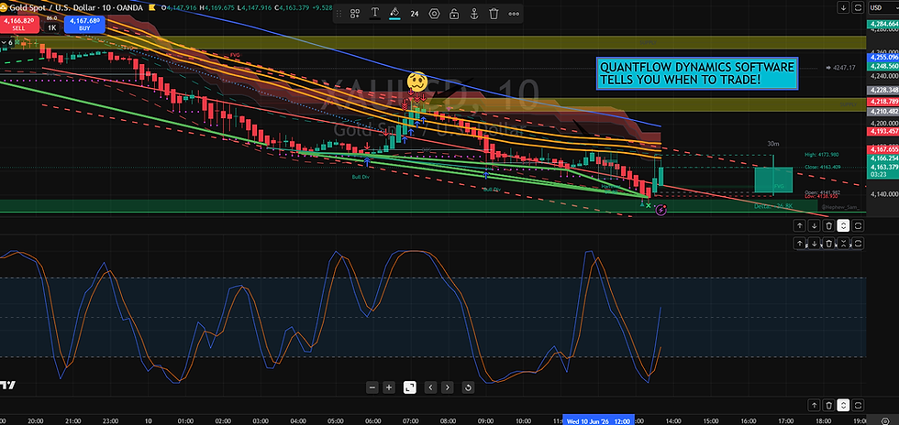Click the purple lightning bolt icon

[660, 210]
